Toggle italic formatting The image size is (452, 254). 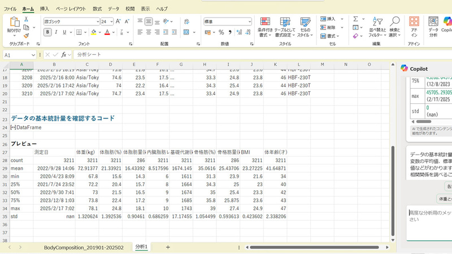[56, 32]
